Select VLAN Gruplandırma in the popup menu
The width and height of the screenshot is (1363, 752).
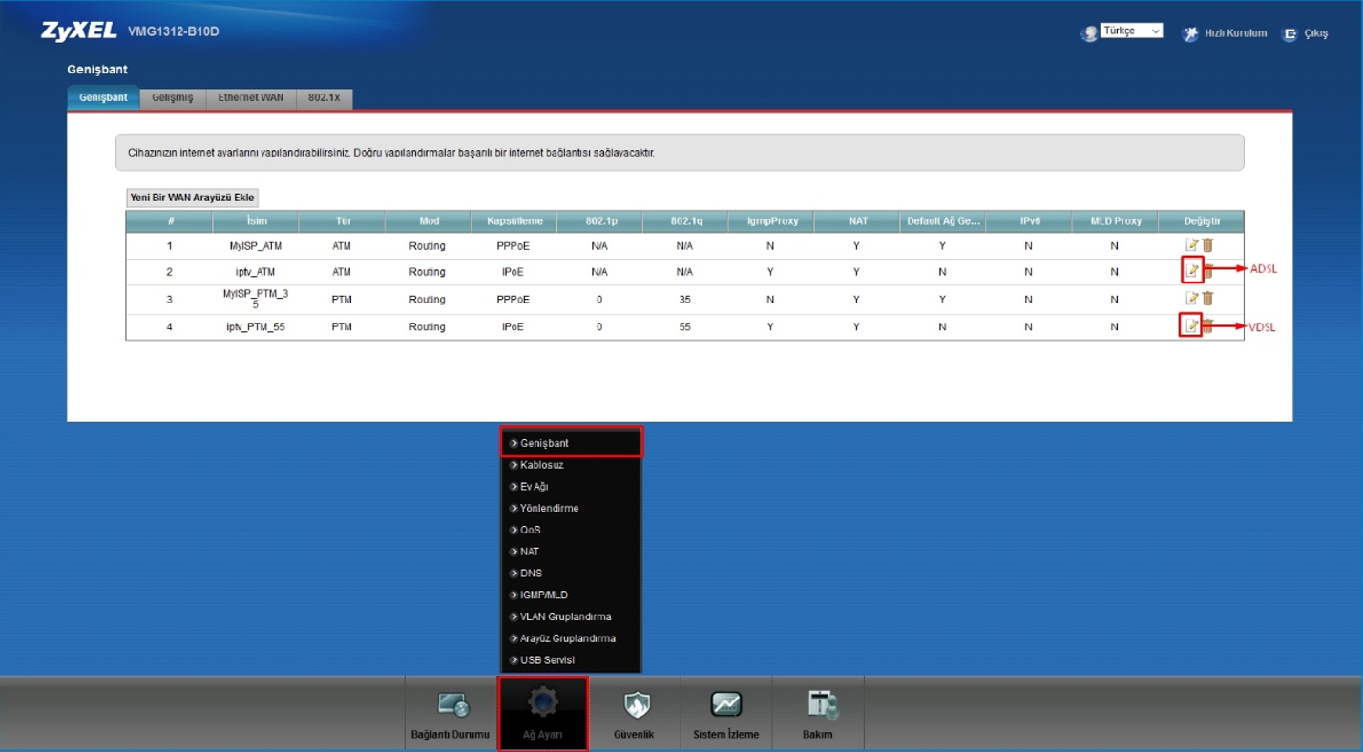[x=571, y=616]
